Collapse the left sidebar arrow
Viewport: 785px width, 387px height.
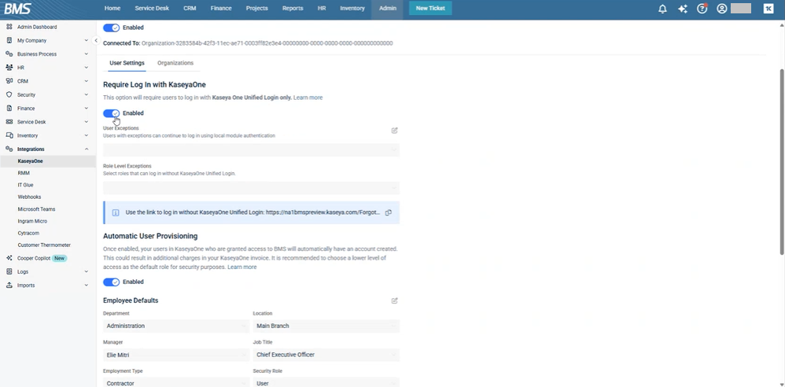(96, 40)
